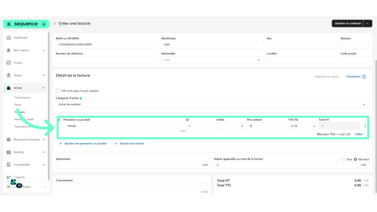This screenshot has width=377, height=212.
Task: Click the Prestation ou produit design field
Action: coord(124,125)
